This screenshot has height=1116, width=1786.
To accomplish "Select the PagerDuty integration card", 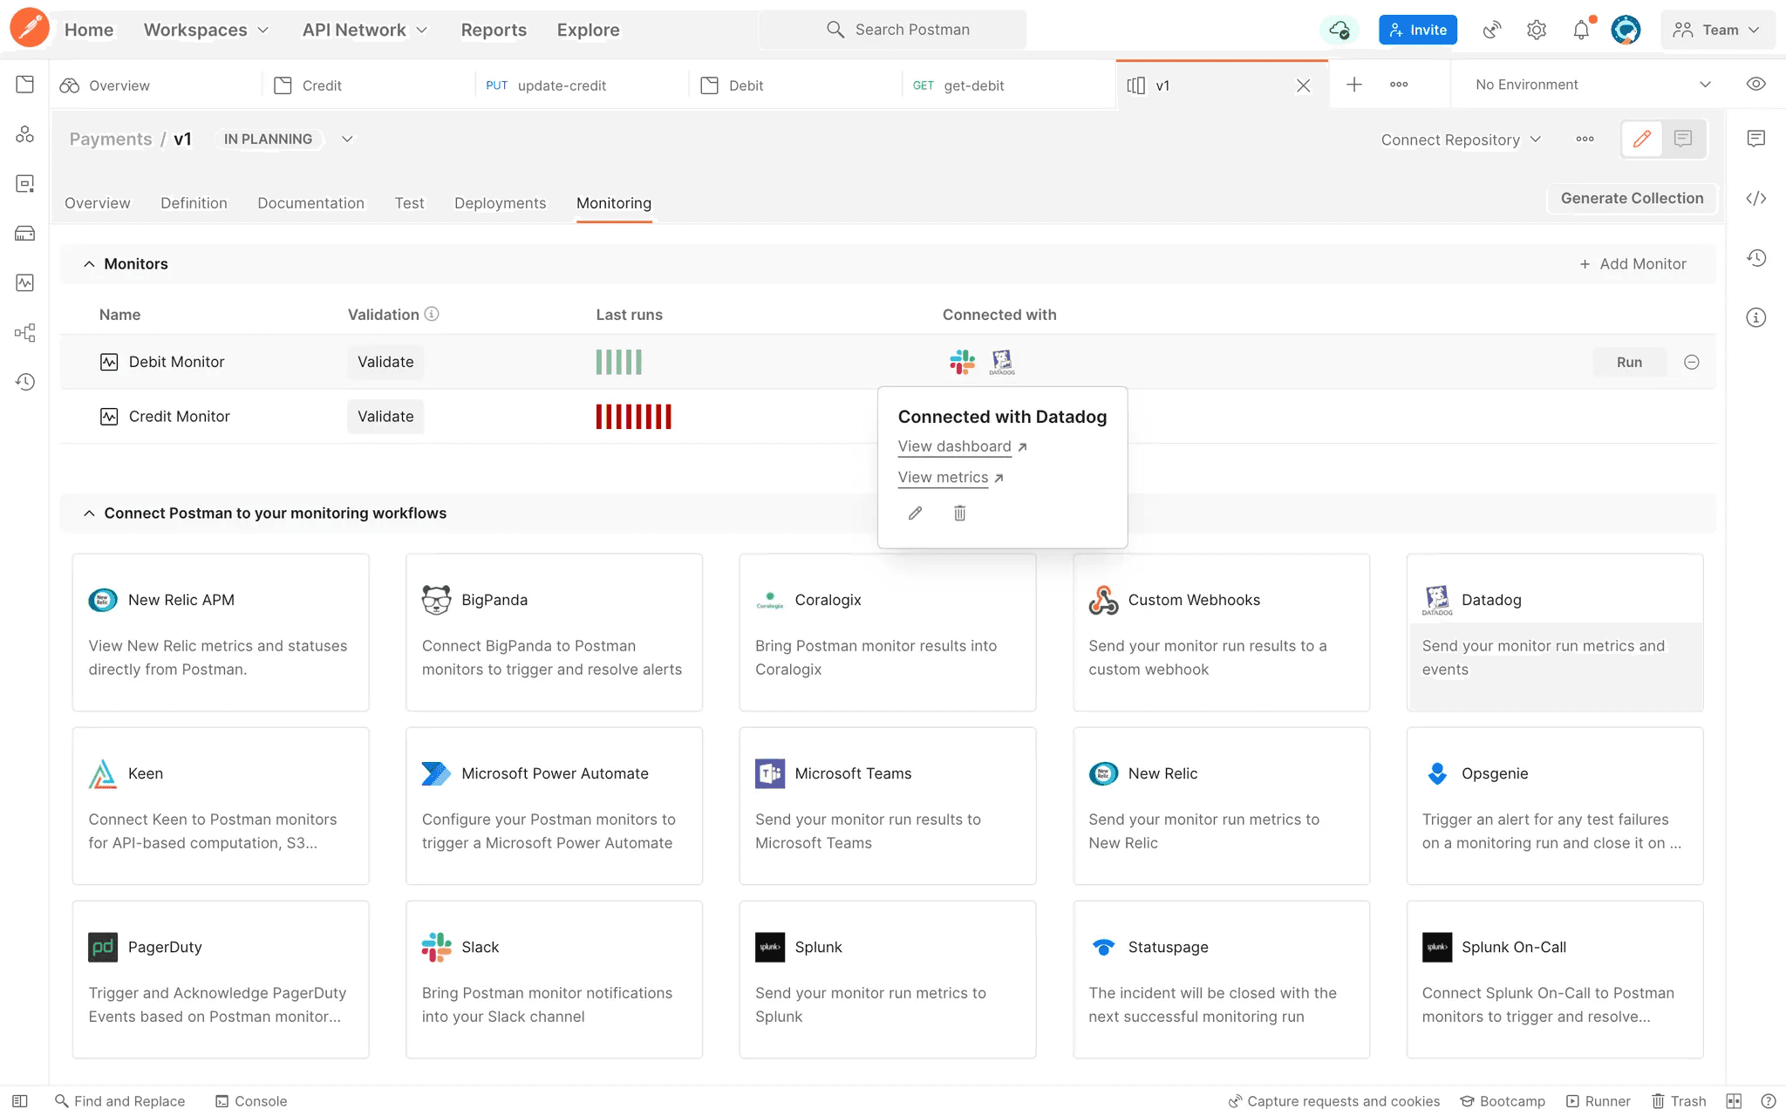I will pyautogui.click(x=221, y=980).
